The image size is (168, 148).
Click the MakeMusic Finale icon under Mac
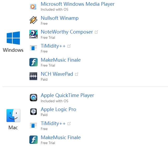33,140
